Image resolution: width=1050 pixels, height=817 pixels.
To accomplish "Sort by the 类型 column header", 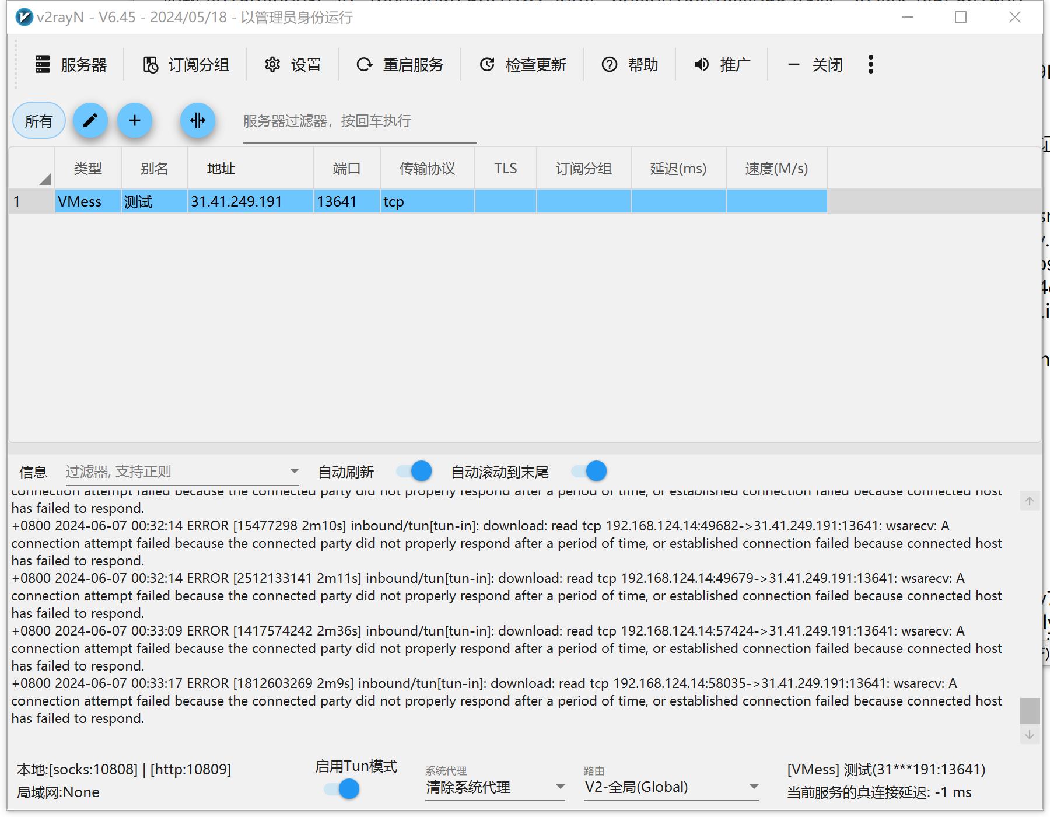I will [88, 169].
